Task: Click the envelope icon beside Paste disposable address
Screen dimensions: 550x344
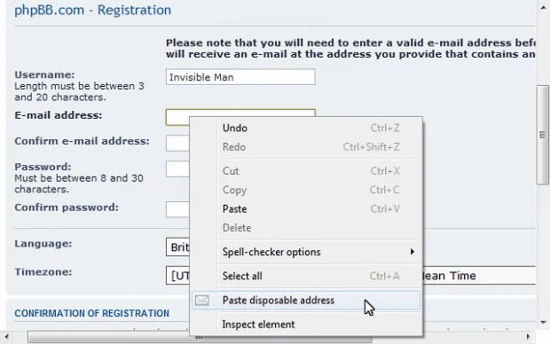Action: 202,301
